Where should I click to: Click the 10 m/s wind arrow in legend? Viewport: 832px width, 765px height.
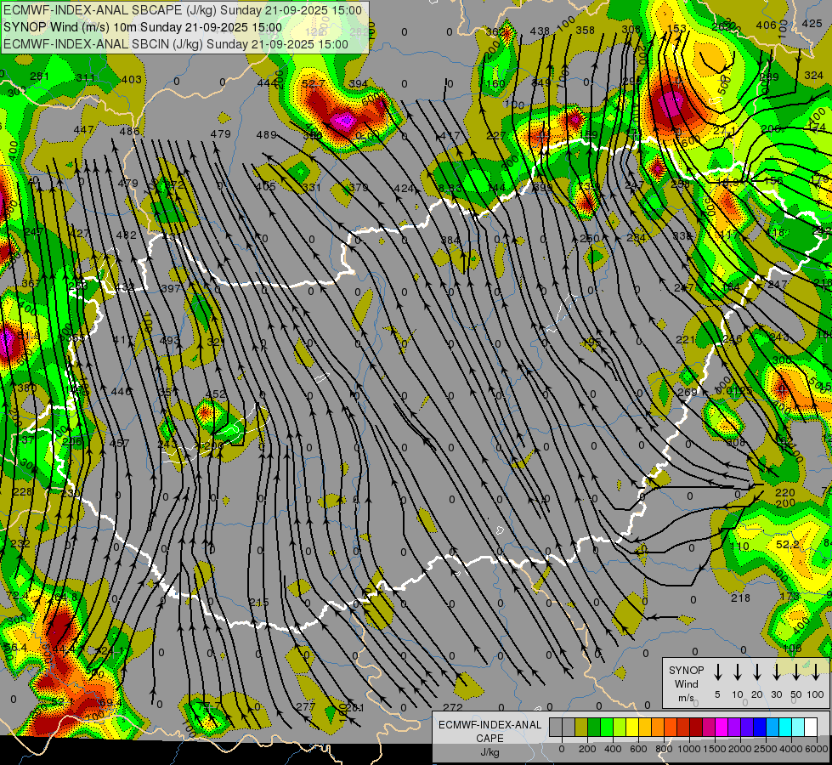coord(737,671)
